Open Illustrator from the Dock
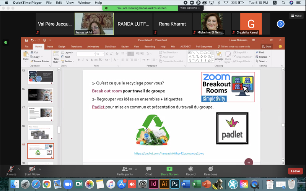 [x=164, y=184]
